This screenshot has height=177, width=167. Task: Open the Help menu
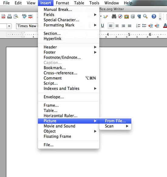128,3
